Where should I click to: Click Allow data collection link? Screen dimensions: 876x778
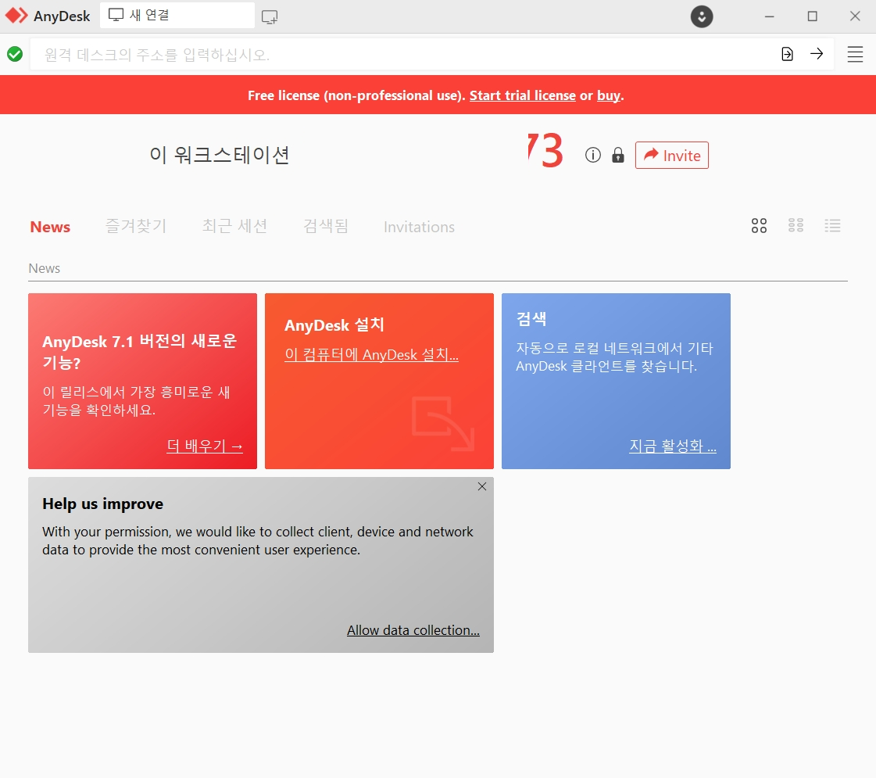click(x=413, y=630)
